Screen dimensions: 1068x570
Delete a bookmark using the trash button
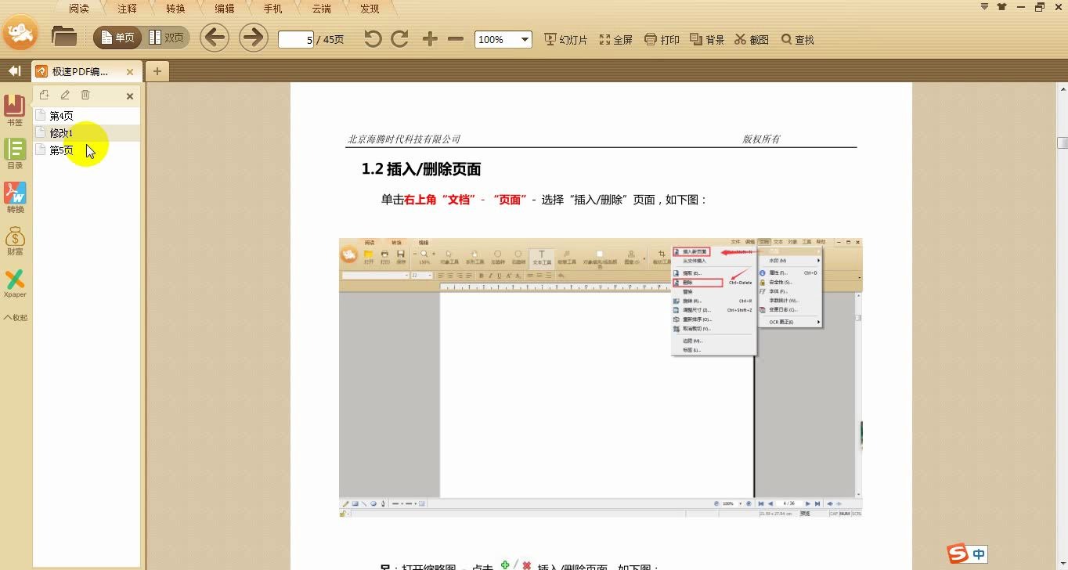tap(85, 95)
